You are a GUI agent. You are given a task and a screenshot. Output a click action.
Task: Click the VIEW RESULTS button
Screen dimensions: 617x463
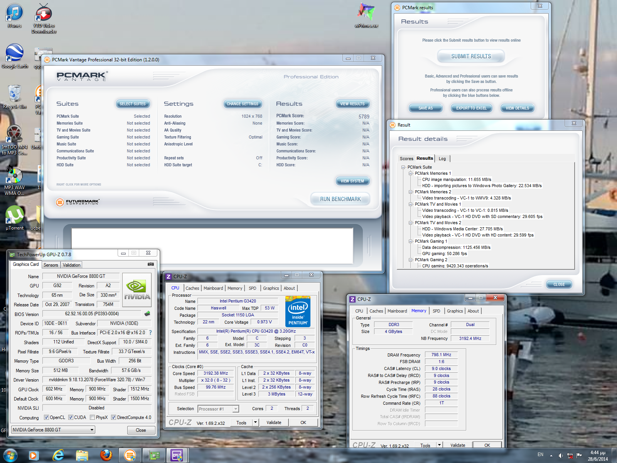352,104
